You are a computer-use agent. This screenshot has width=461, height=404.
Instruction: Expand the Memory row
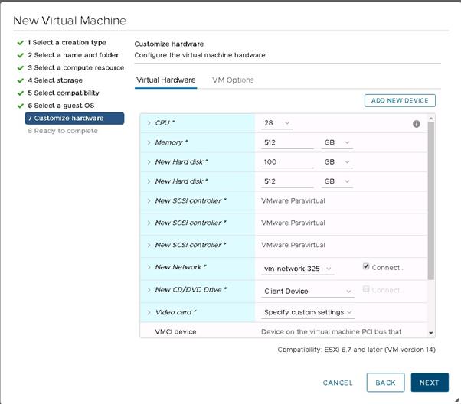tap(149, 142)
